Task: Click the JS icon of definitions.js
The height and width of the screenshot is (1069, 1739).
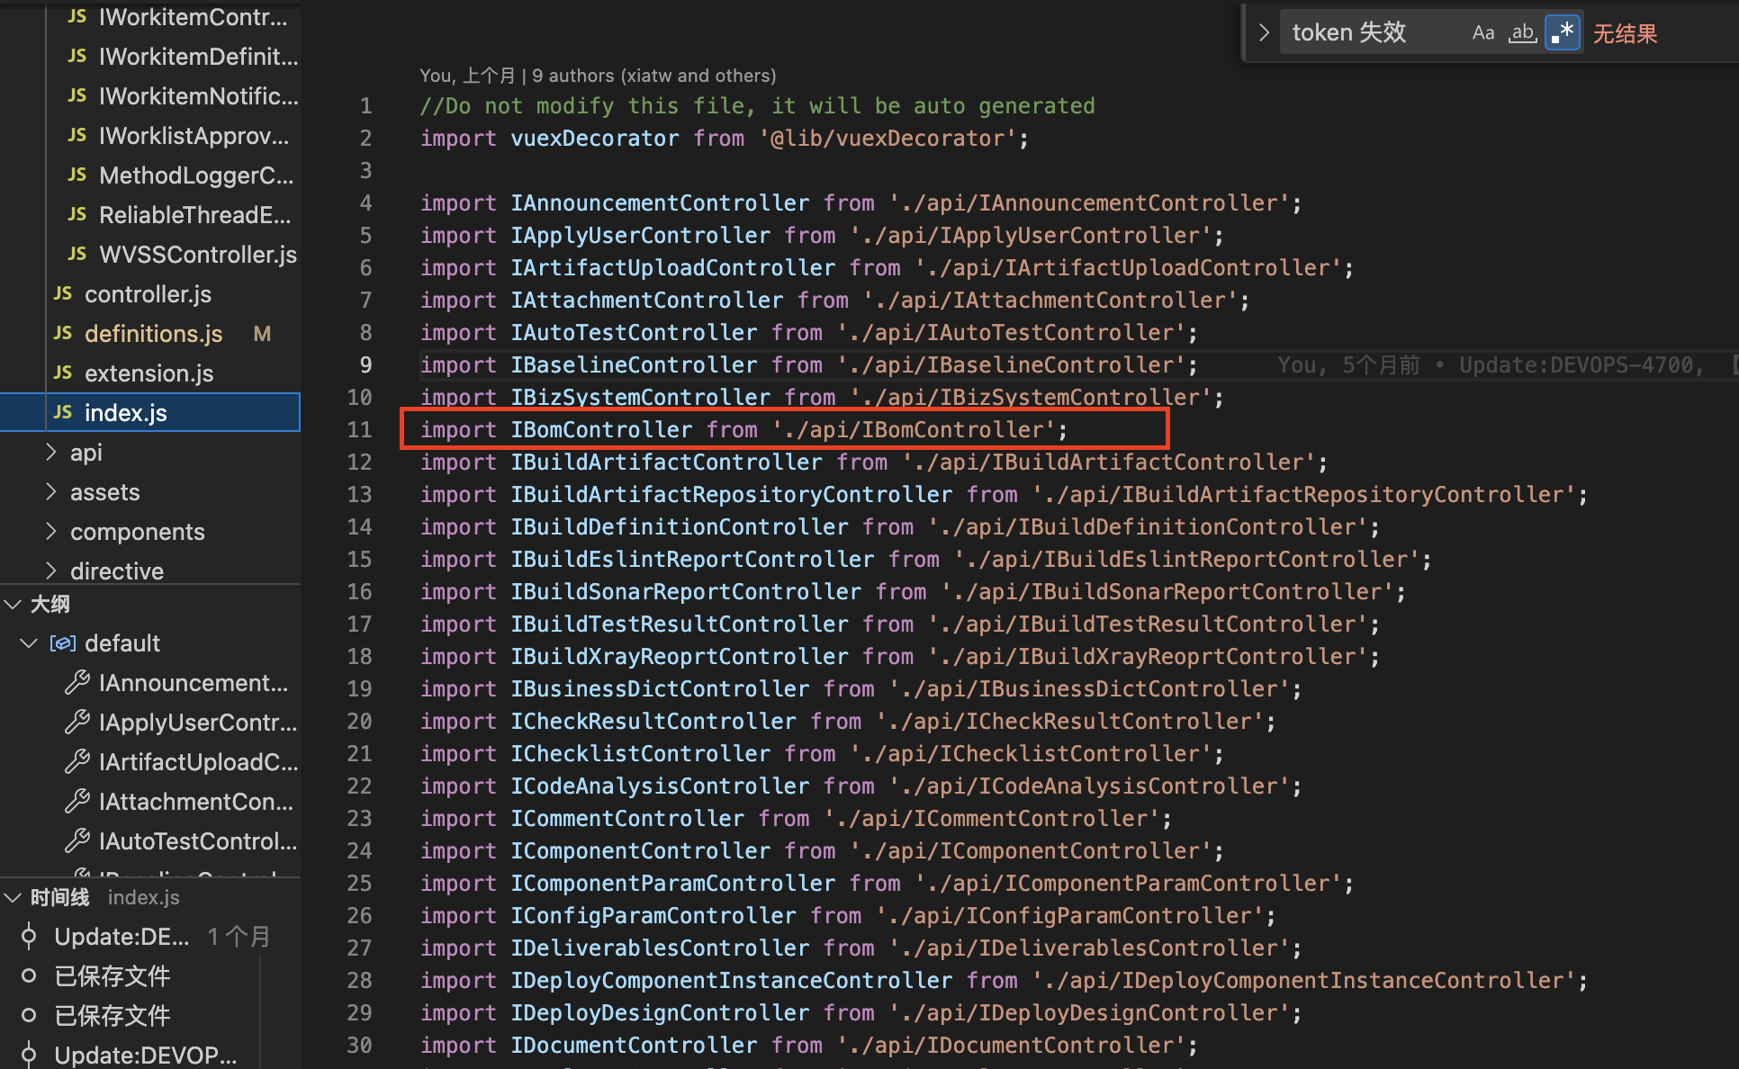Action: coord(62,334)
